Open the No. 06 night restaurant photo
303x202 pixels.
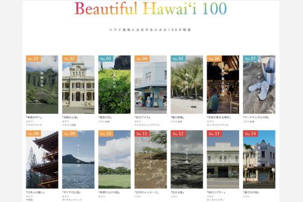pos(223,85)
